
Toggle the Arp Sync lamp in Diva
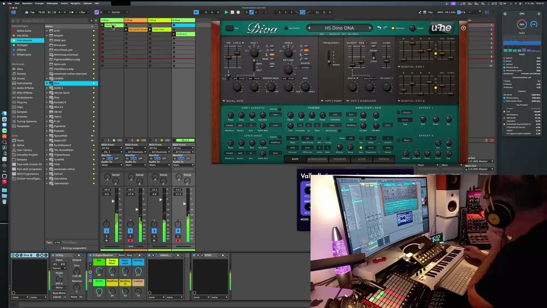coord(361,148)
